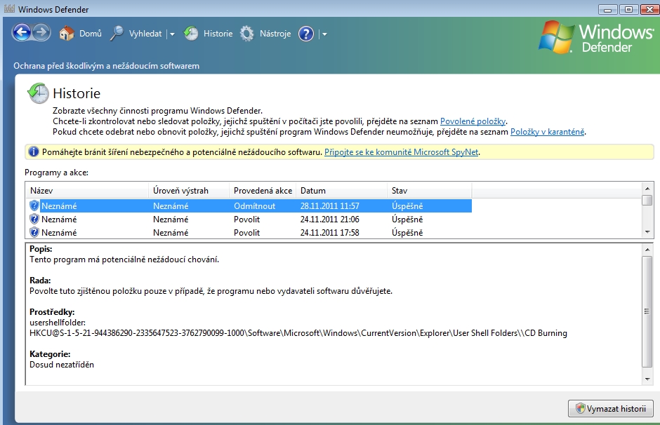This screenshot has height=425, width=660.
Task: Start scan with Vyhledat magnifier icon
Action: point(117,34)
